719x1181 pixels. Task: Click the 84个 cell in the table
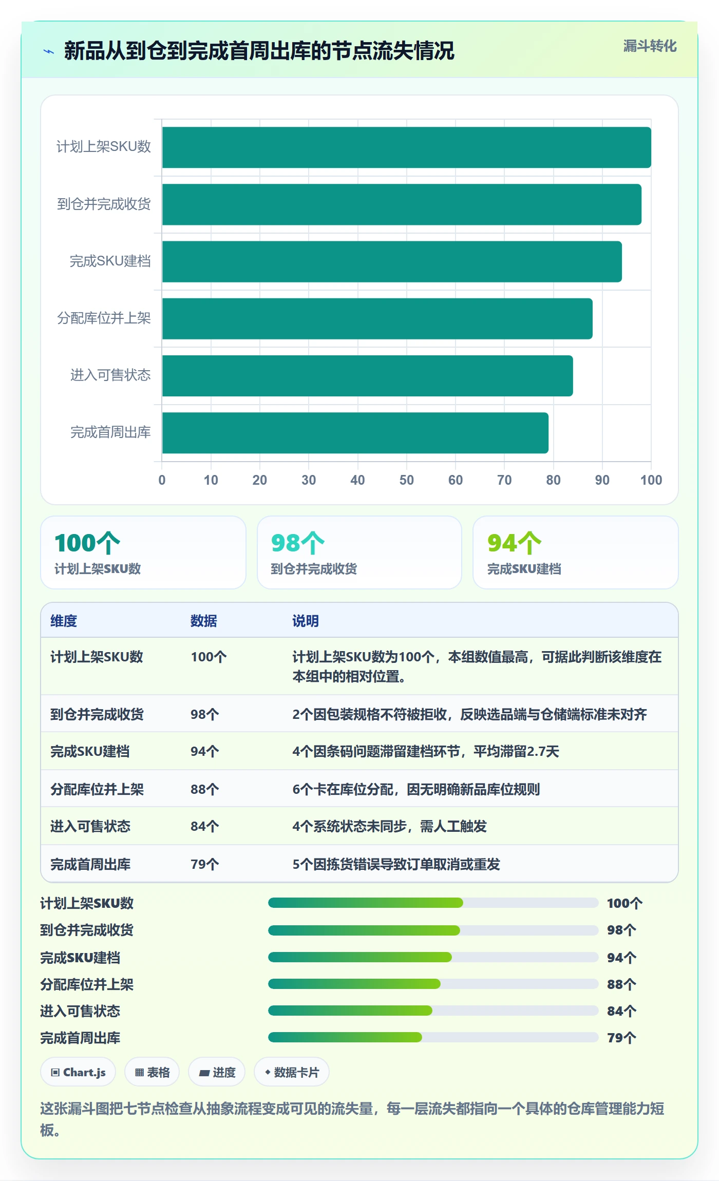(x=205, y=826)
